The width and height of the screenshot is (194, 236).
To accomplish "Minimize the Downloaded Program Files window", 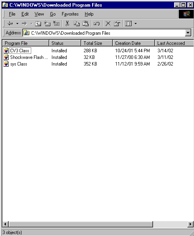I will [x=177, y=5].
